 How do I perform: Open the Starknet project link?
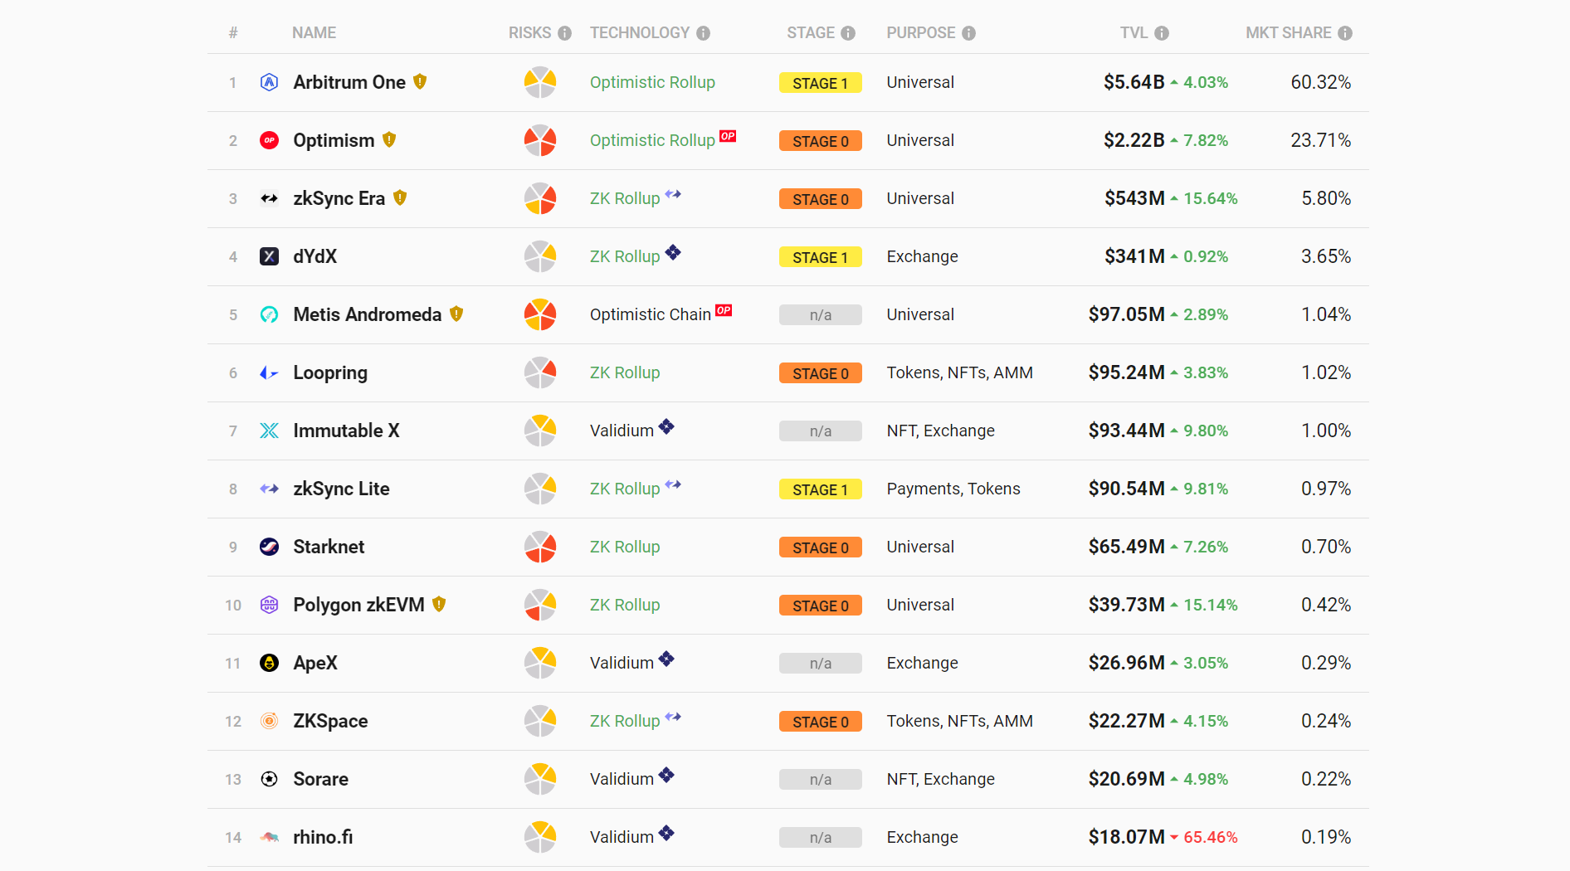(x=329, y=547)
